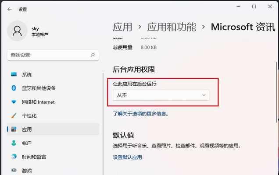Click the 系统 monitor icon

(x=14, y=74)
